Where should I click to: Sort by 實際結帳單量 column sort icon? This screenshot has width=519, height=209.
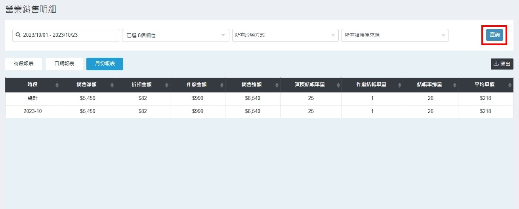[339, 85]
